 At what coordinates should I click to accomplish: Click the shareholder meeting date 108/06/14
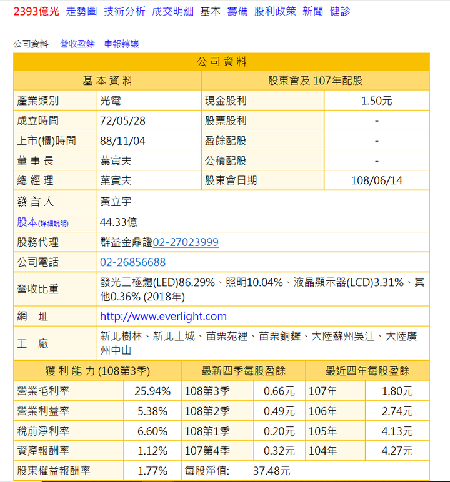point(376,180)
